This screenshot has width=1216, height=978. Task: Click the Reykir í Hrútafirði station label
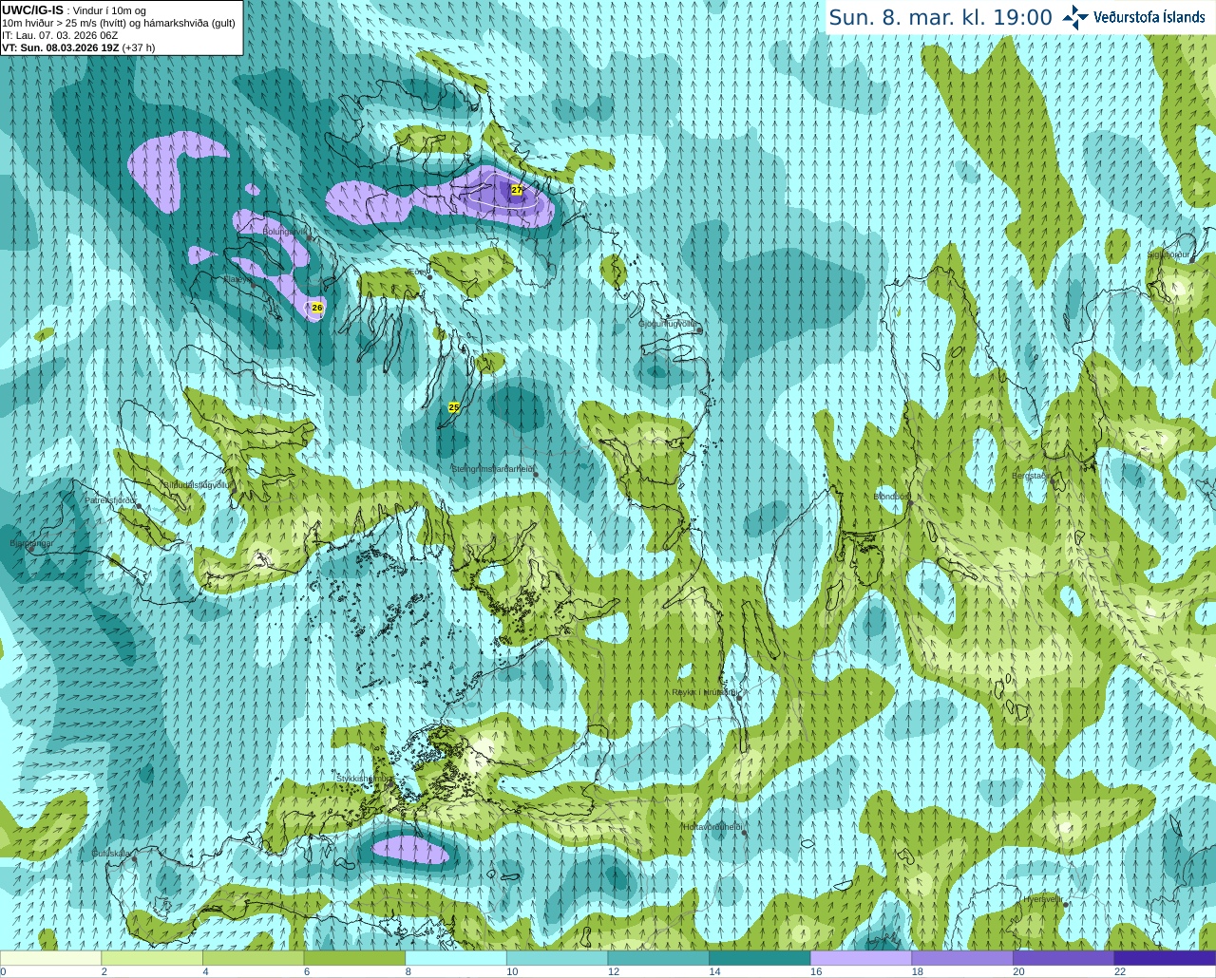pyautogui.click(x=704, y=692)
